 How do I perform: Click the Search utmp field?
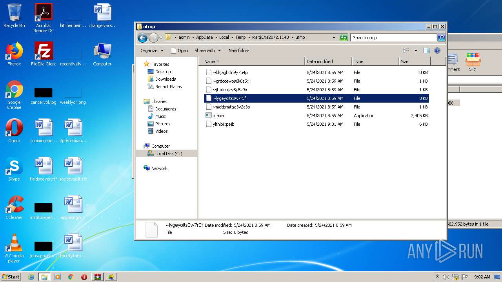pos(393,38)
